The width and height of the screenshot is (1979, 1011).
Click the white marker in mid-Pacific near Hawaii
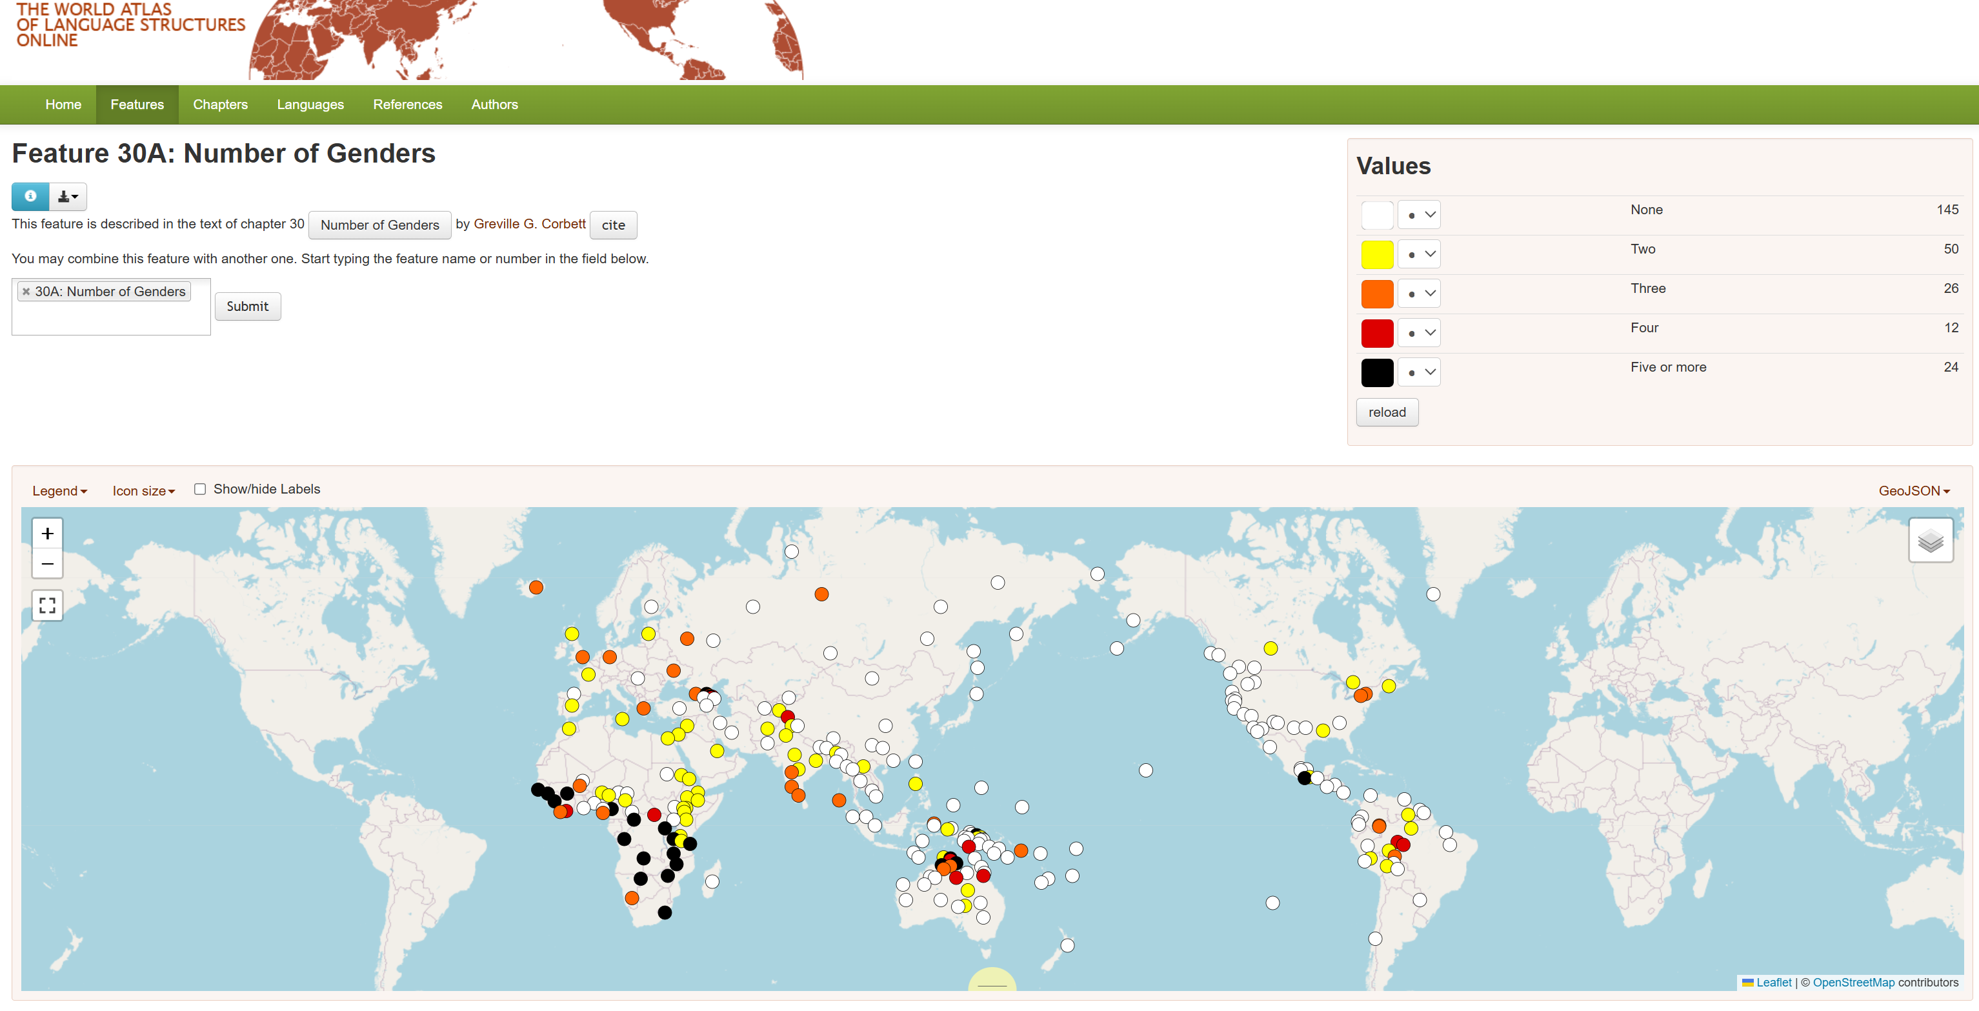point(1146,770)
